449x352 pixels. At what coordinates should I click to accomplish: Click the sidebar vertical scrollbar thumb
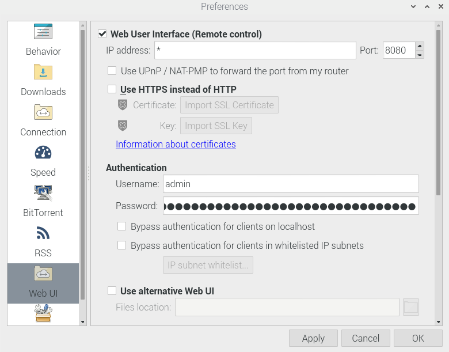[x=82, y=165]
